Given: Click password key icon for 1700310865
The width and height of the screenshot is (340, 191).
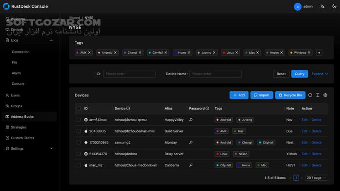Looking at the screenshot, I should pos(191,143).
